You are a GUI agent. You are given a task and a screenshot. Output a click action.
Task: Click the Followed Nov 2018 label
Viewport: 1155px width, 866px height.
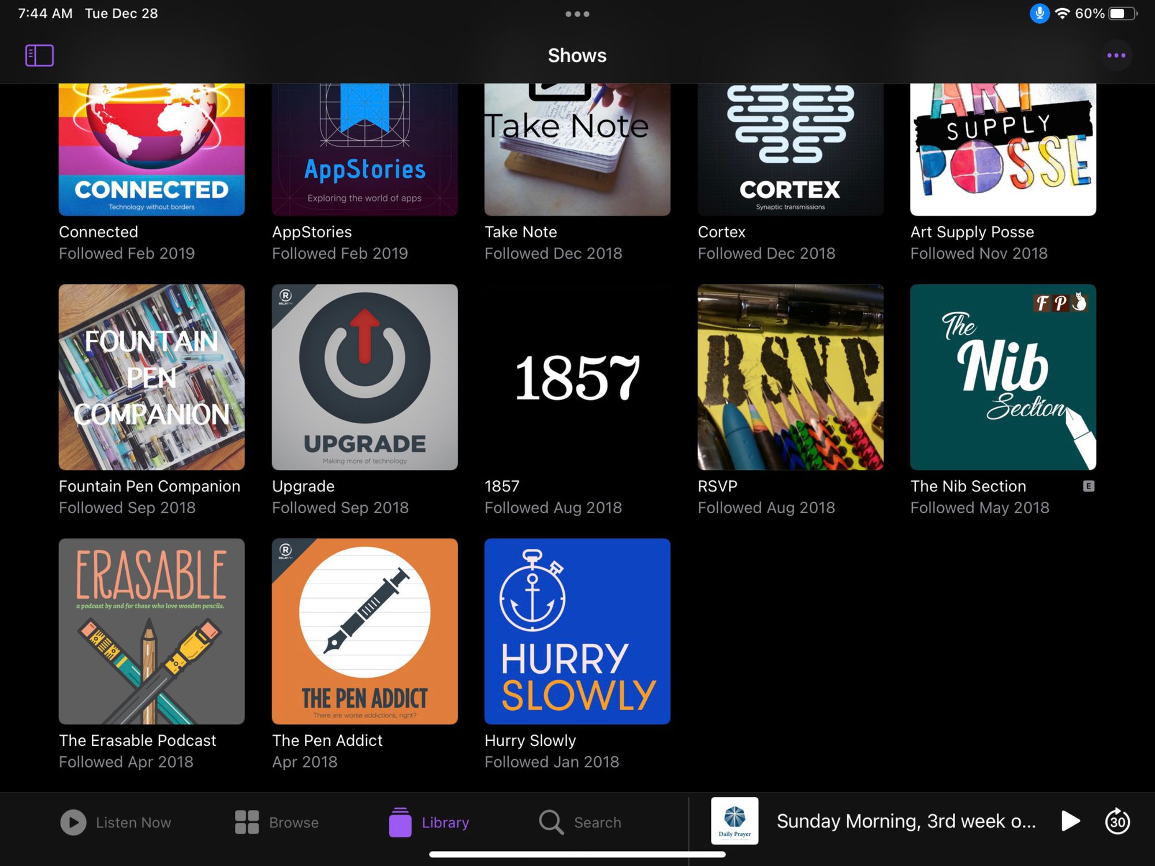pos(979,253)
